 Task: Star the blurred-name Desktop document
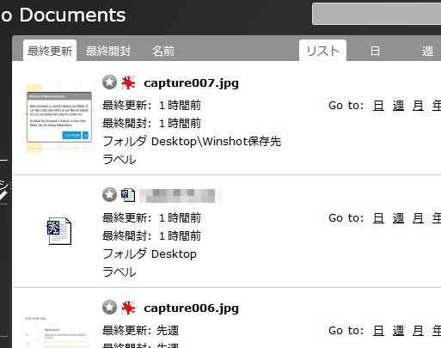109,195
